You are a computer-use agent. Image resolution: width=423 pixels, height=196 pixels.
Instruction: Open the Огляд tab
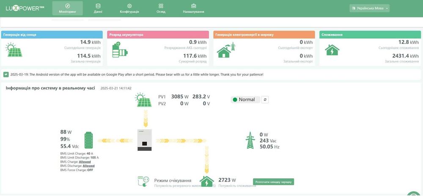tap(161, 8)
